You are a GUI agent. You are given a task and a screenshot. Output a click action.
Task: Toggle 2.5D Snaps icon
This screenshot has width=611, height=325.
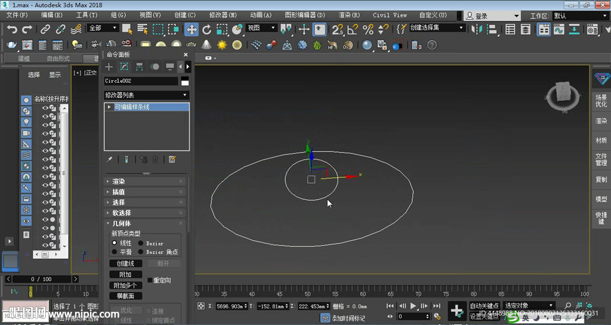pyautogui.click(x=338, y=29)
